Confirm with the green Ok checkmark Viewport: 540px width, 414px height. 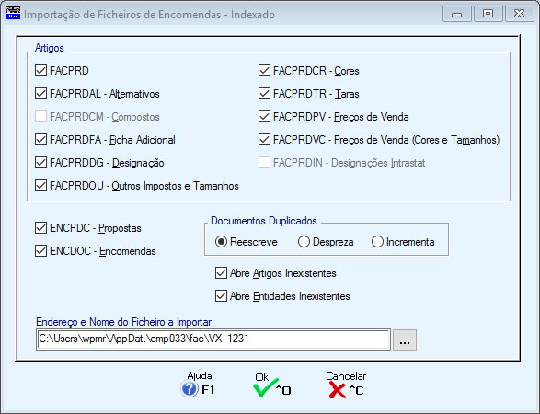point(266,388)
